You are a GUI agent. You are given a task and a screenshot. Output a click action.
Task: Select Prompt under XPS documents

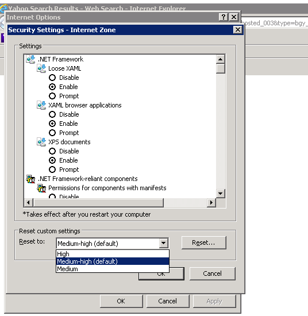point(52,169)
